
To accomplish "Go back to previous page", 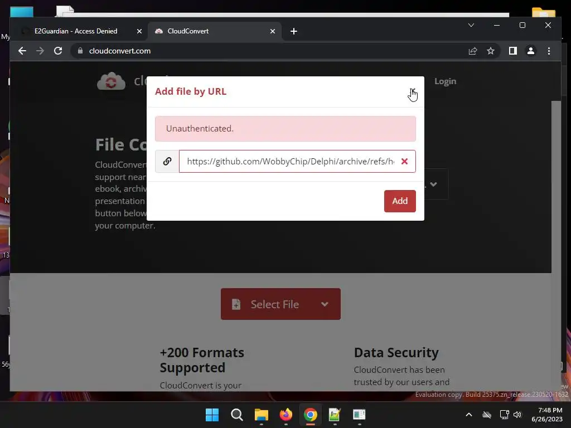I will pyautogui.click(x=22, y=51).
